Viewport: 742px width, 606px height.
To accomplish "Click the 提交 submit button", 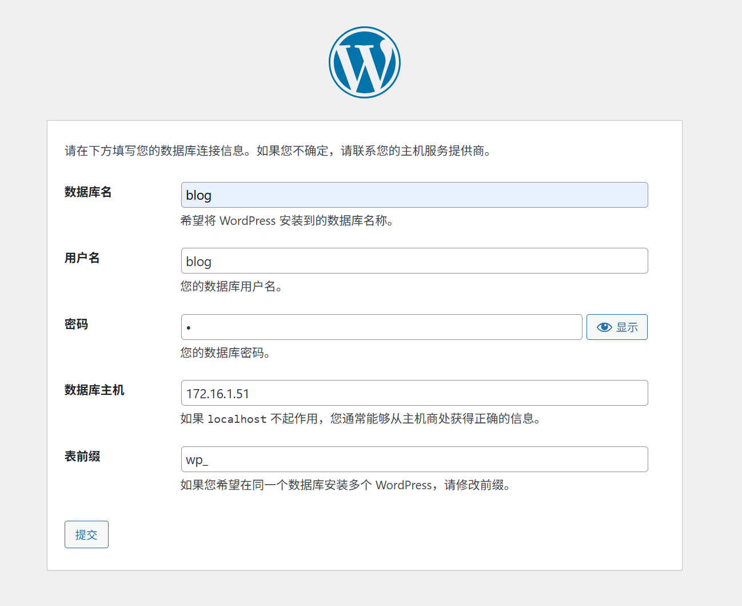I will [x=86, y=534].
